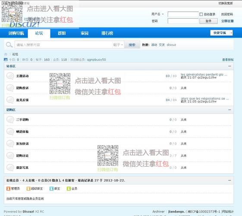Open the 折扣快讯 forum bubble icon
242x216 pixels.
point(10,143)
